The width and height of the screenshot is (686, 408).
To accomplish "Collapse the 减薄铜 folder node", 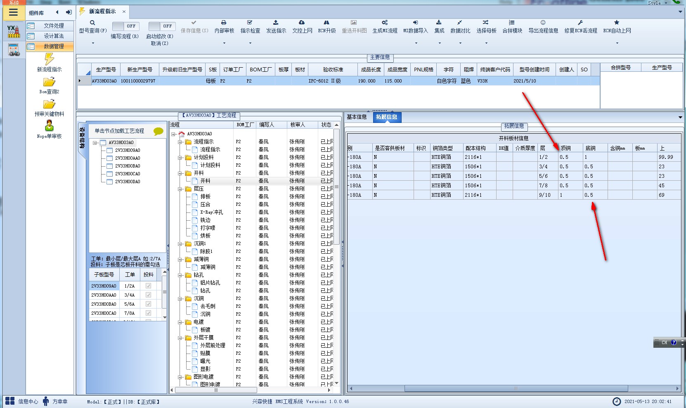I will [180, 259].
